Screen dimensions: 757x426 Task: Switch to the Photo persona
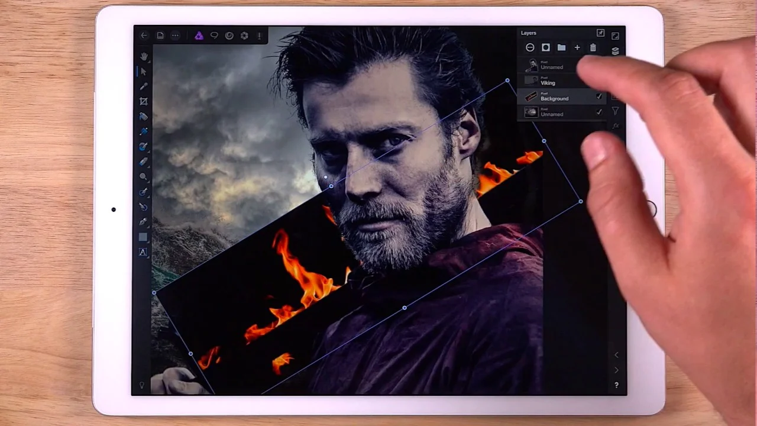click(x=199, y=35)
